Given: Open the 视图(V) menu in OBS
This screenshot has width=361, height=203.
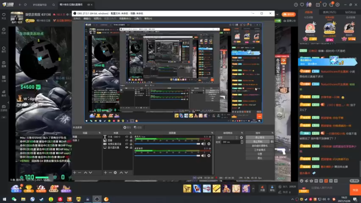Looking at the screenshot, I should (97, 18).
